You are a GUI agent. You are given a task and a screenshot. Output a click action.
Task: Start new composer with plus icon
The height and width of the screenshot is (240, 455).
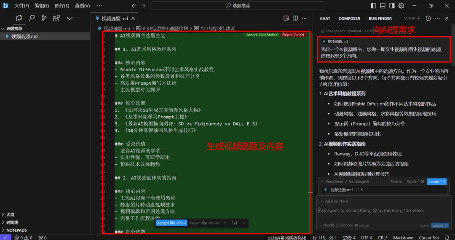[419, 19]
